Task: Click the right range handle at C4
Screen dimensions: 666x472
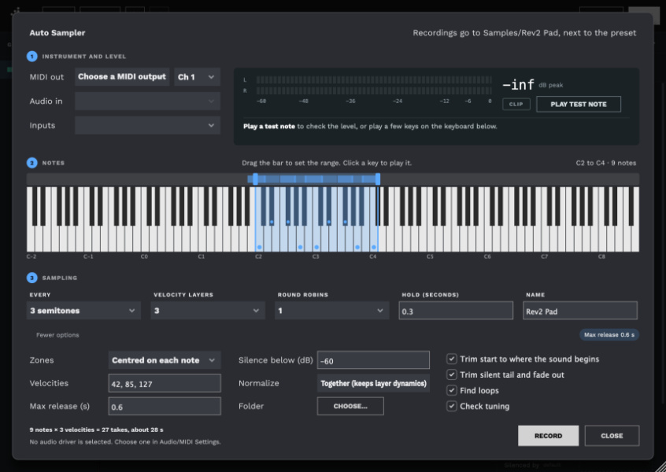Action: click(x=378, y=179)
